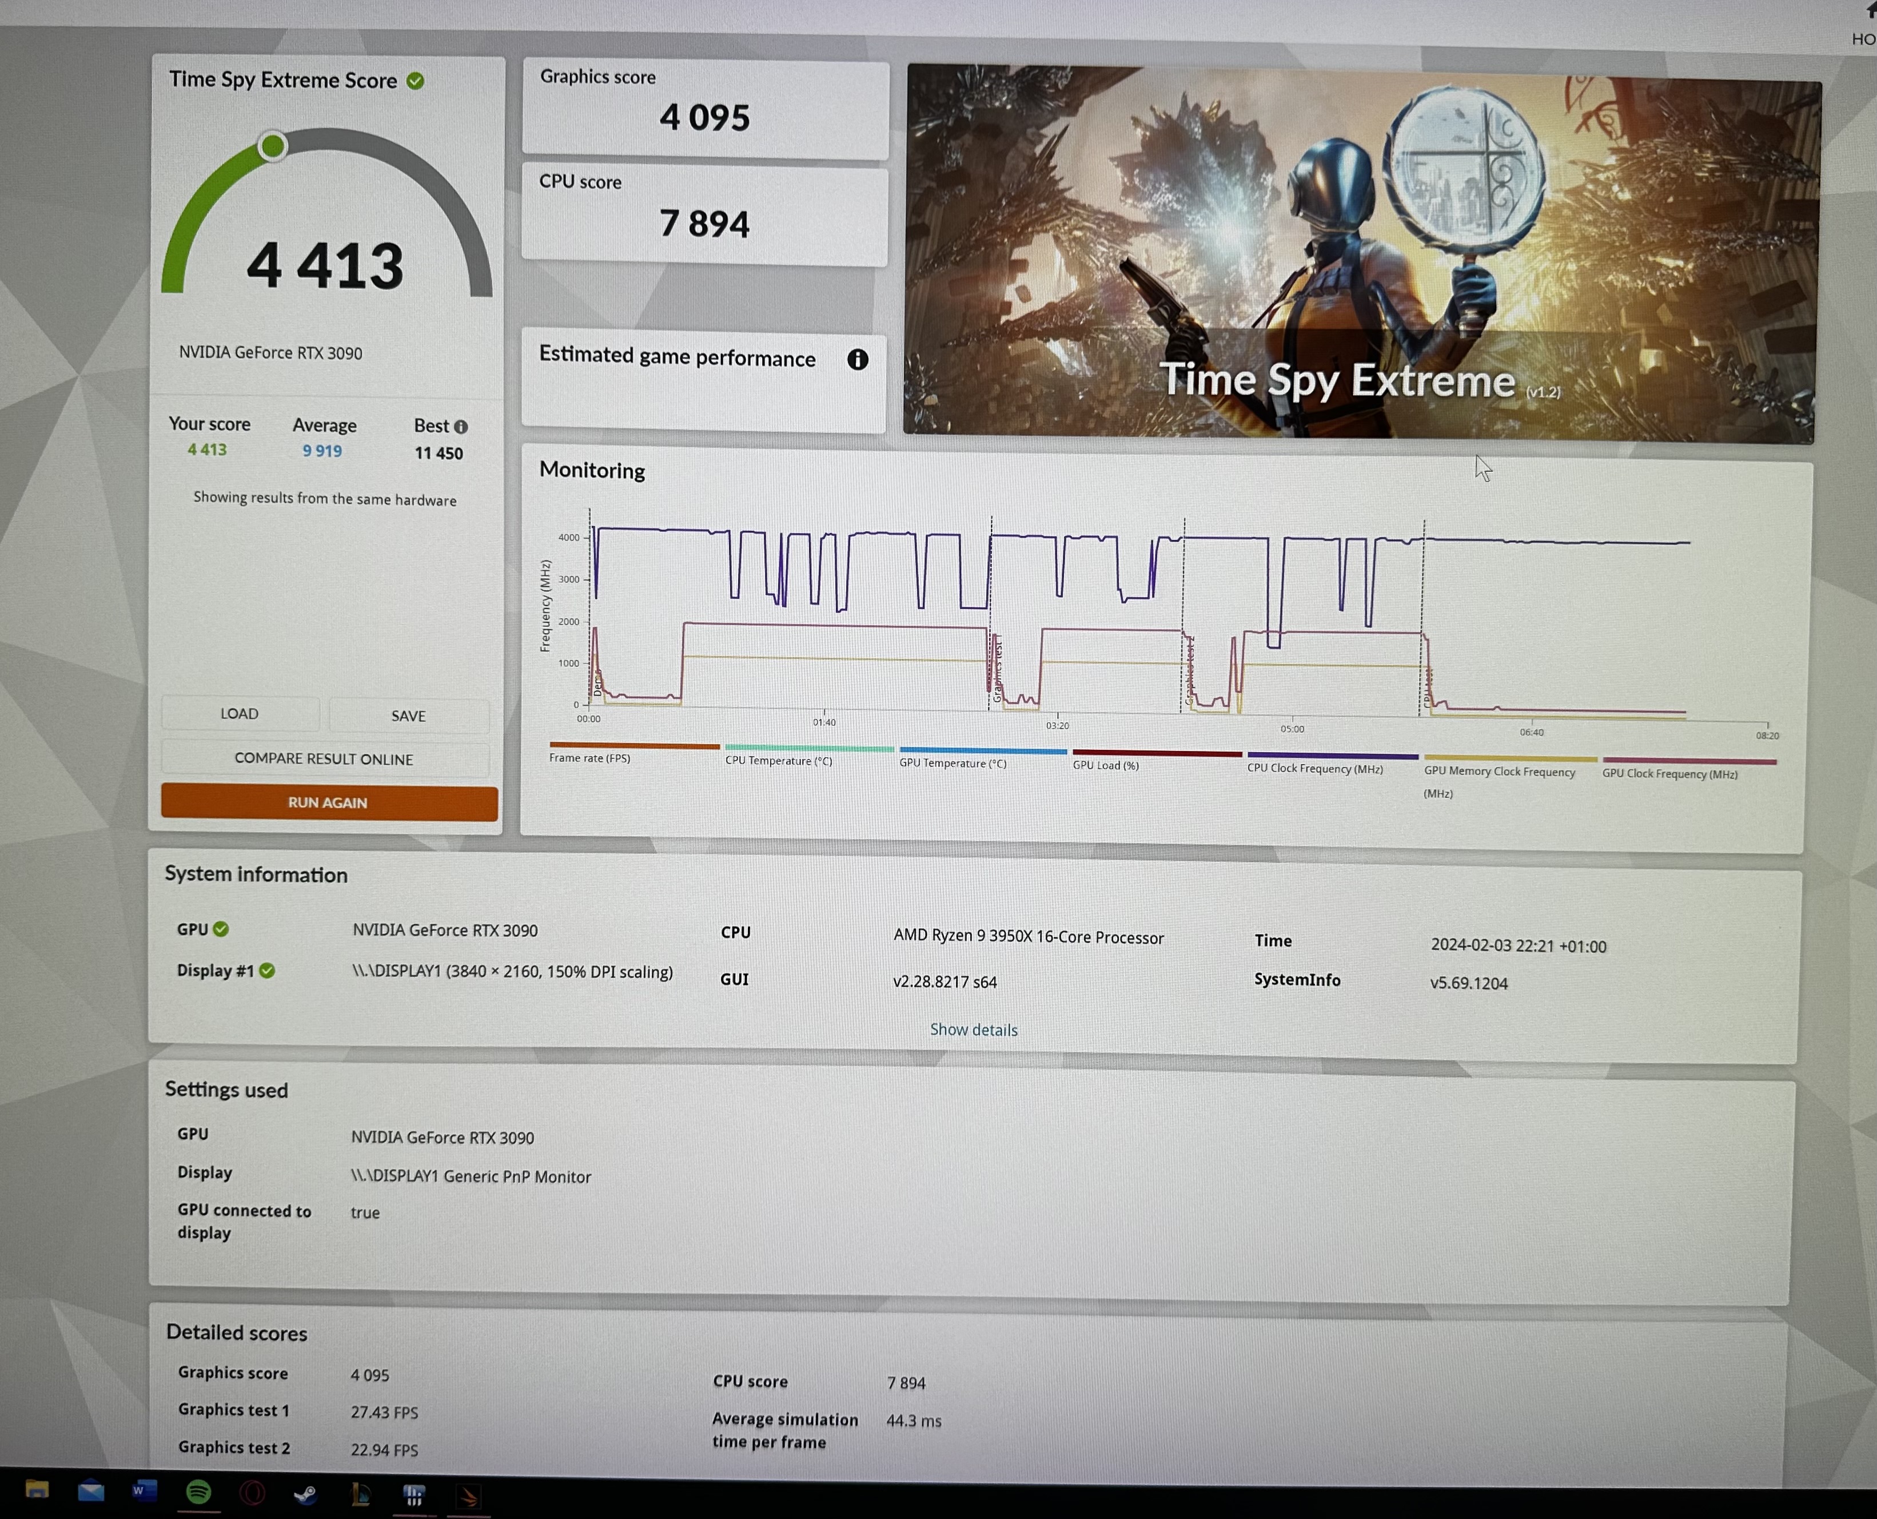Screen dimensions: 1877x1519
Task: Toggle CPU Clock Frequency legend item
Action: coord(1314,768)
